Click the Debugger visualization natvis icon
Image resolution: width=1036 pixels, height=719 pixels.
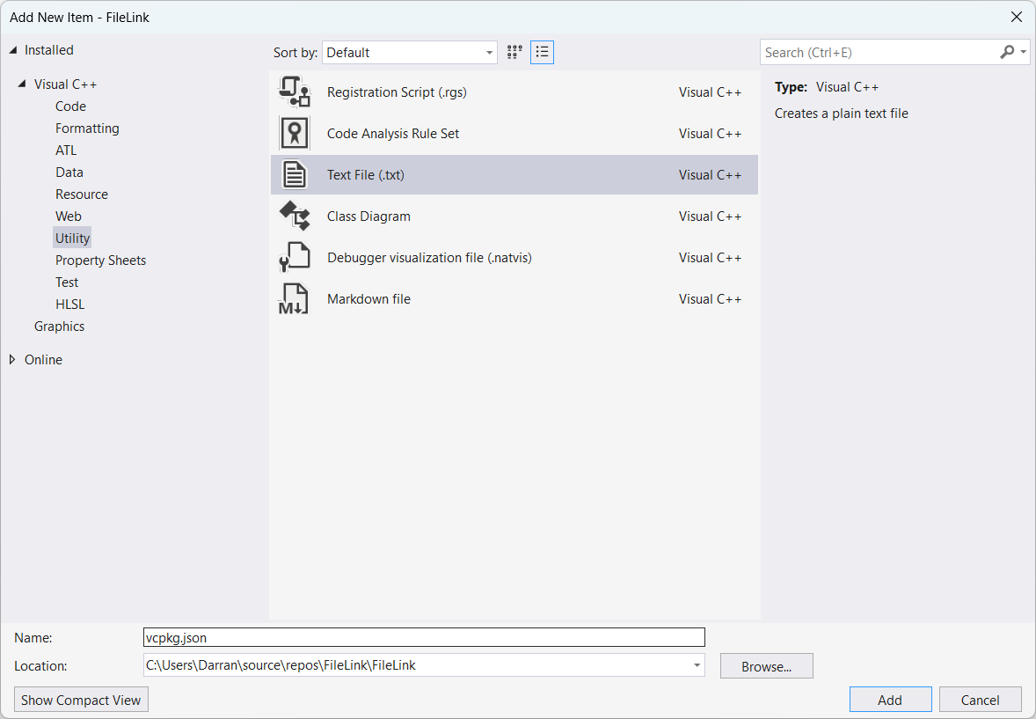click(x=294, y=257)
